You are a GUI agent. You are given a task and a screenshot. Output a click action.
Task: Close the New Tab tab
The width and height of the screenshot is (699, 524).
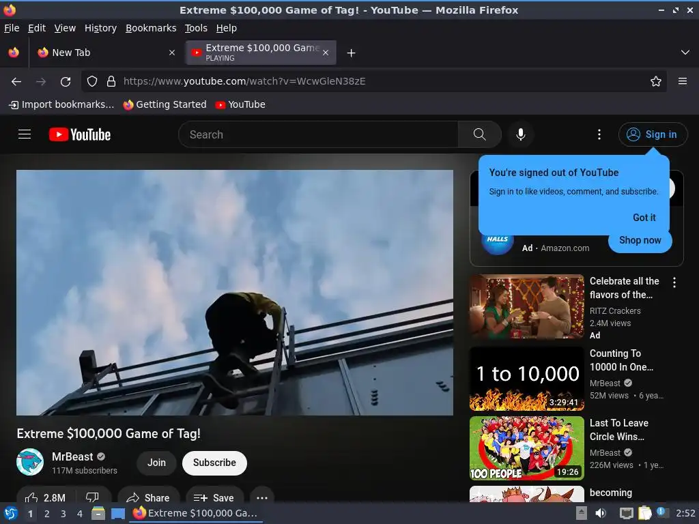[172, 53]
